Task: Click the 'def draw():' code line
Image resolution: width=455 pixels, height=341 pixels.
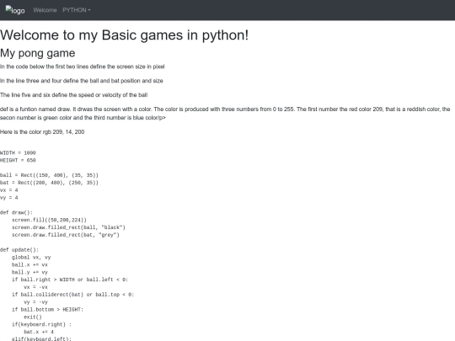Action: tap(17, 212)
